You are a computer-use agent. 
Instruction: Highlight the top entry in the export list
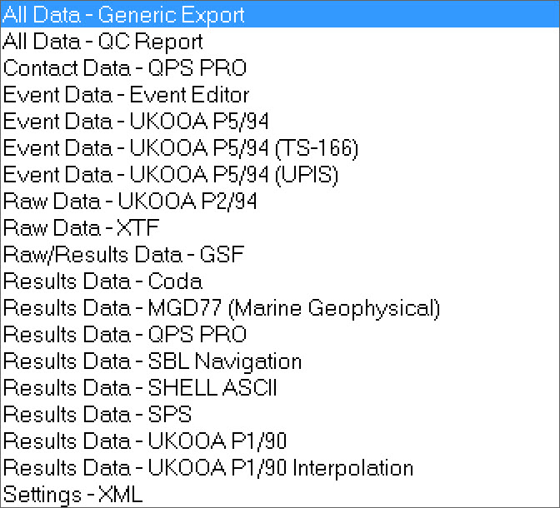coord(123,15)
